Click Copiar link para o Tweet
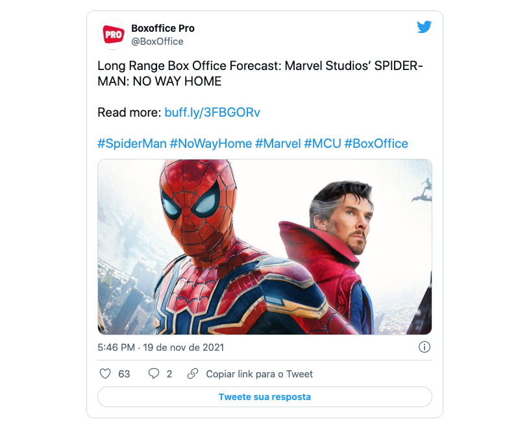This screenshot has height=426, width=531. (260, 374)
